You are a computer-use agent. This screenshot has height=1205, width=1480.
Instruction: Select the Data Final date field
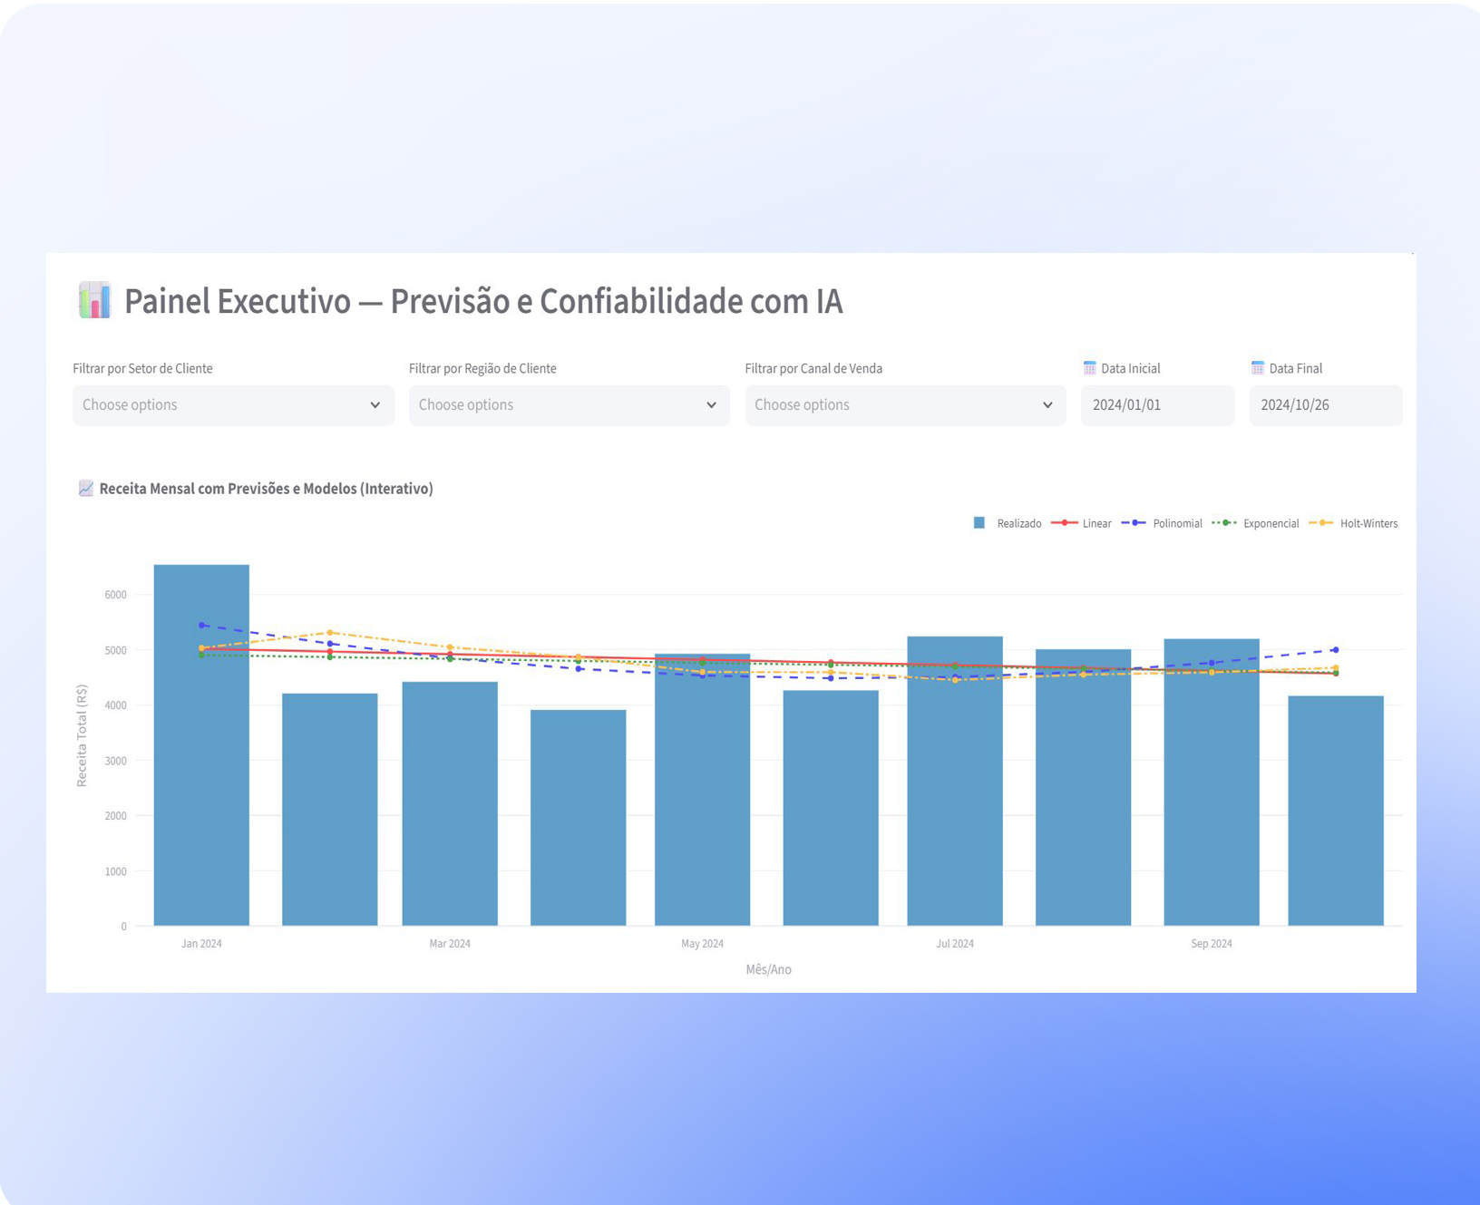click(x=1325, y=405)
